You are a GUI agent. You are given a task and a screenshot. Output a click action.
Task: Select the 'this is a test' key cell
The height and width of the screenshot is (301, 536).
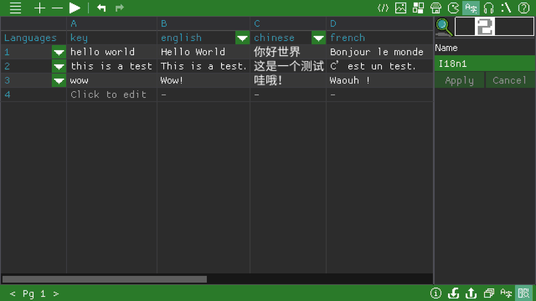point(112,66)
